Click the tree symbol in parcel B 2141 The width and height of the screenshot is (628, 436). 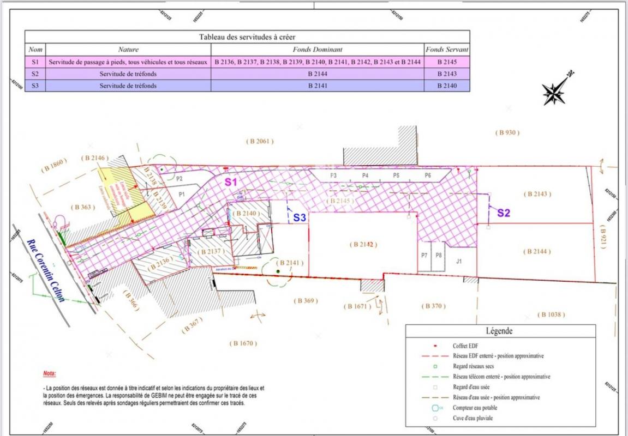278,271
